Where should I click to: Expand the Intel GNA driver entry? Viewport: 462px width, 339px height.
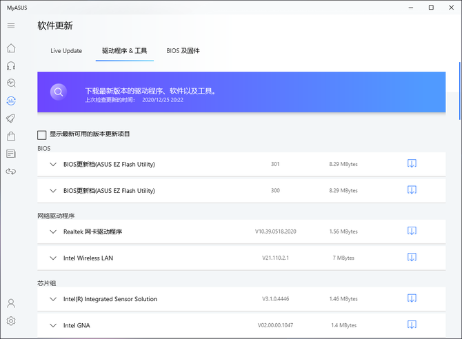(x=53, y=325)
